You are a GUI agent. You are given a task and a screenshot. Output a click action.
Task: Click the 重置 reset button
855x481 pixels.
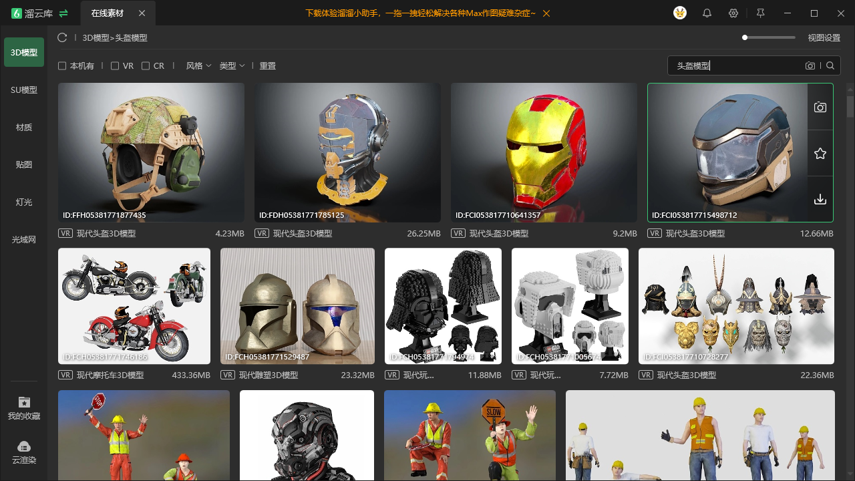tap(268, 66)
